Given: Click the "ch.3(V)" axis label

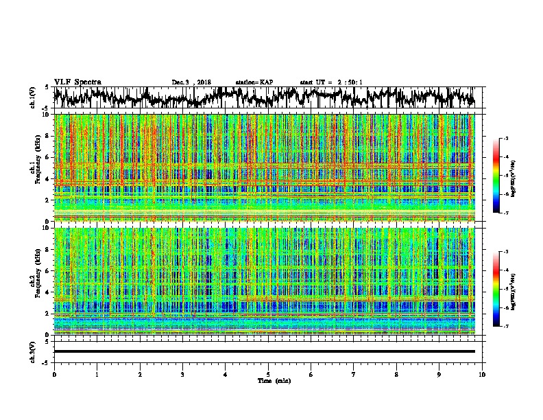Looking at the screenshot, I should click(33, 352).
